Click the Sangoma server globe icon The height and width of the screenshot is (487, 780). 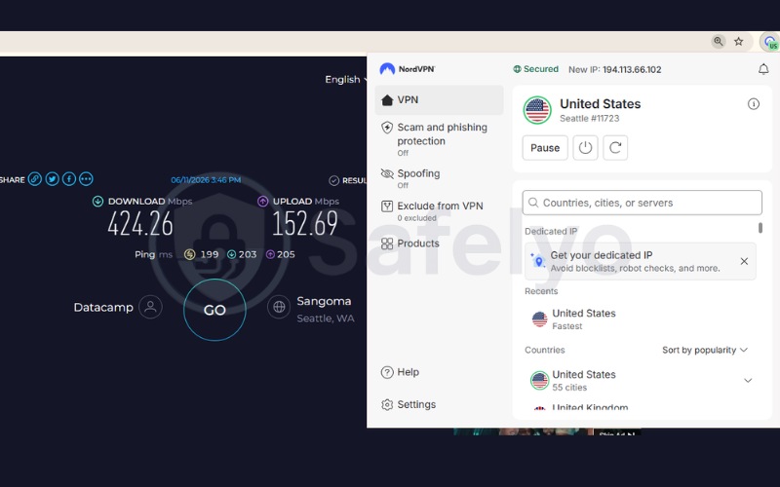tap(279, 307)
